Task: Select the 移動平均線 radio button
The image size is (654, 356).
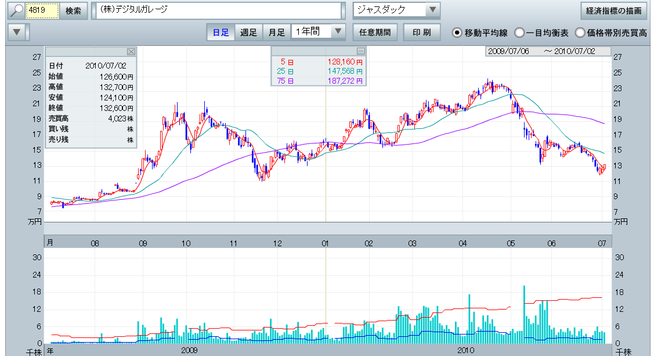Action: pos(457,33)
